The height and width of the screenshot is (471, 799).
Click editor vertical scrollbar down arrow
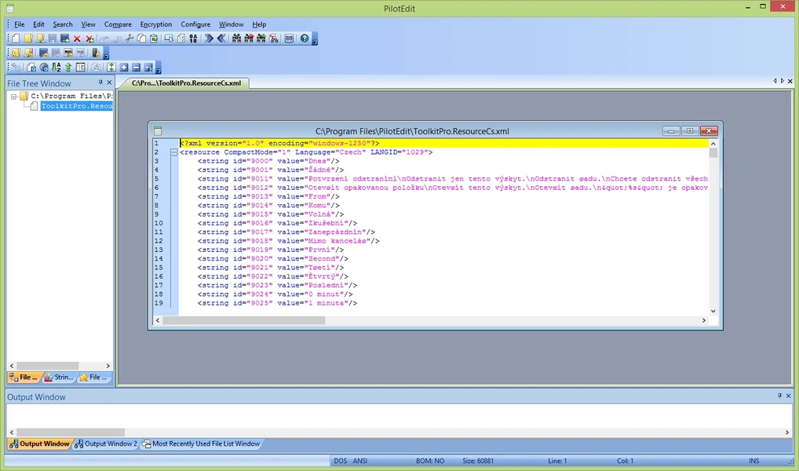(x=713, y=311)
